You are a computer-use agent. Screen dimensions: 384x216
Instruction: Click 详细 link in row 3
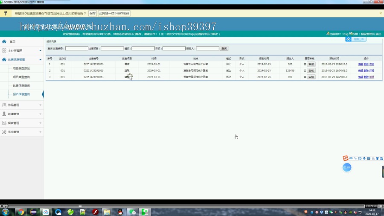coord(372,77)
